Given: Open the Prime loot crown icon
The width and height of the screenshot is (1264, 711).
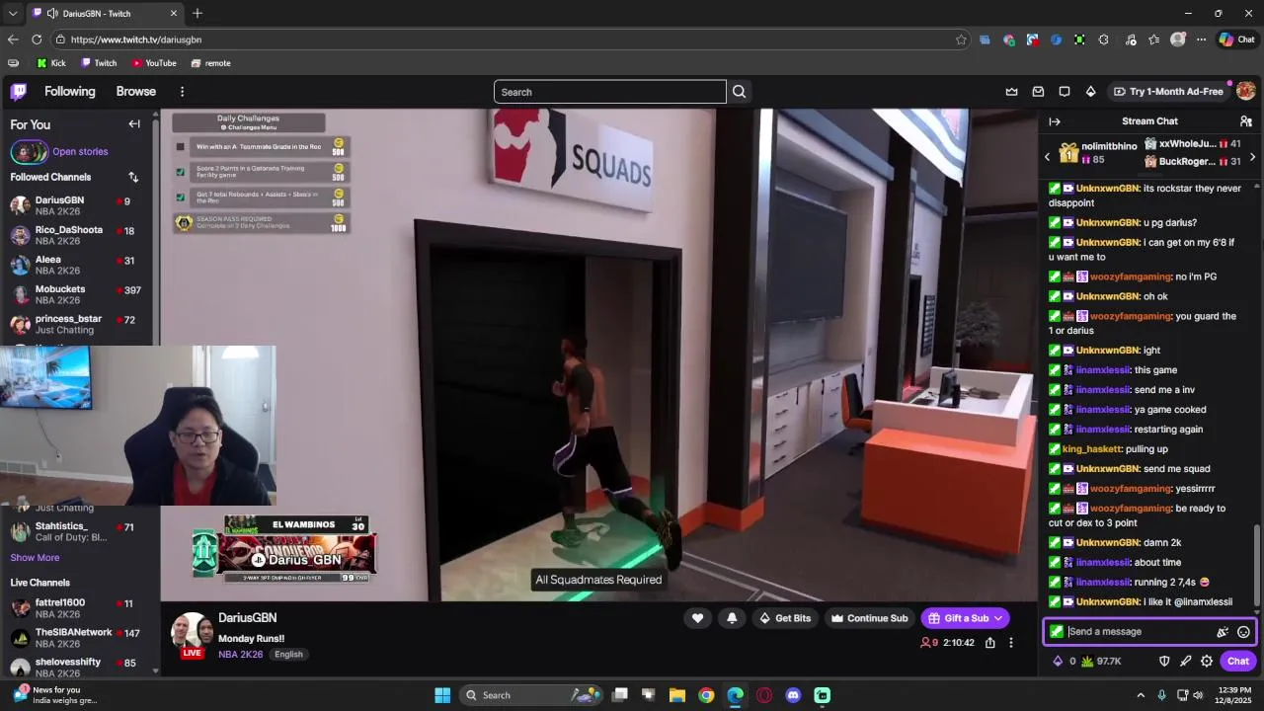Looking at the screenshot, I should (x=1011, y=92).
